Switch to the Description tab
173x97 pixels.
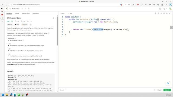[x=9, y=13]
